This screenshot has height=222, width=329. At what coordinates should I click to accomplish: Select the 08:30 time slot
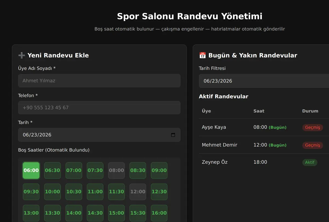click(138, 170)
